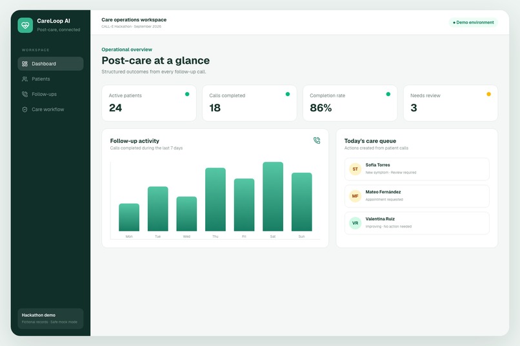Click the 'Improving · No action needed' text
The width and height of the screenshot is (520, 346).
[388, 227]
